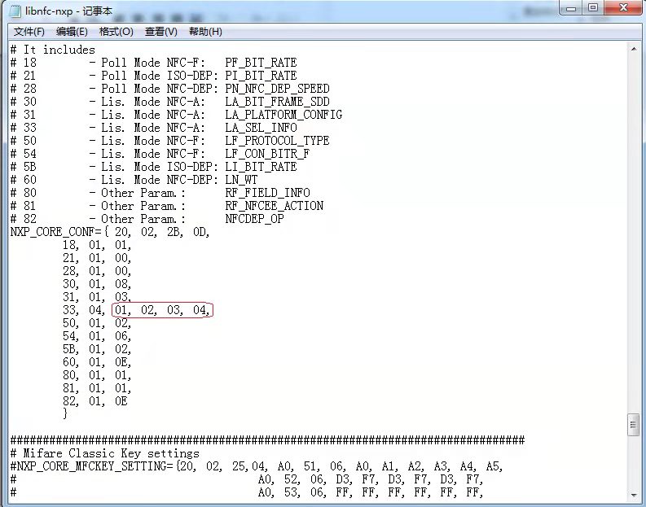Click the '# Mifare Classic Key settings' comment

105,453
